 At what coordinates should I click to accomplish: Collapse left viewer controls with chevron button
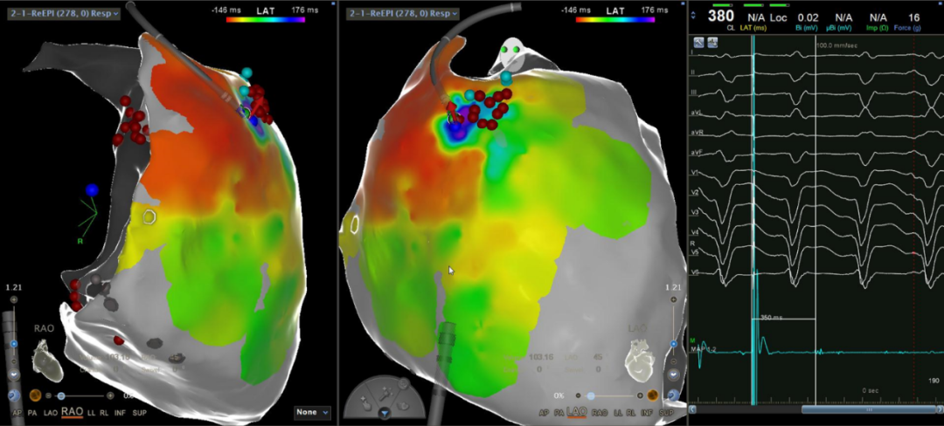click(x=14, y=374)
